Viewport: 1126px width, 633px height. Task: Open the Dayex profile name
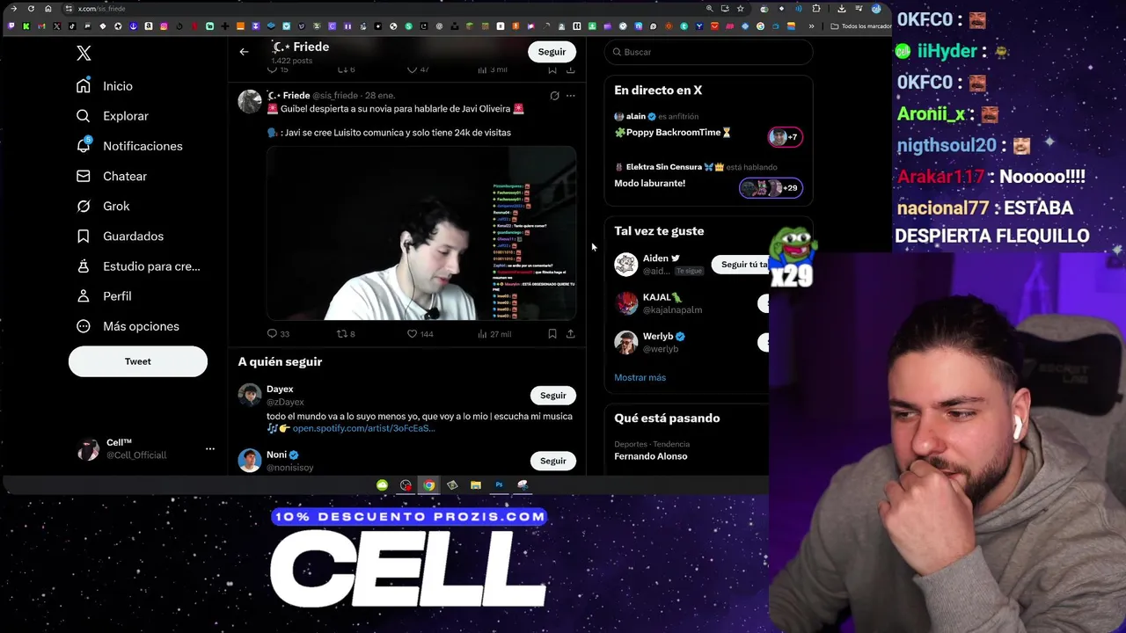[280, 389]
